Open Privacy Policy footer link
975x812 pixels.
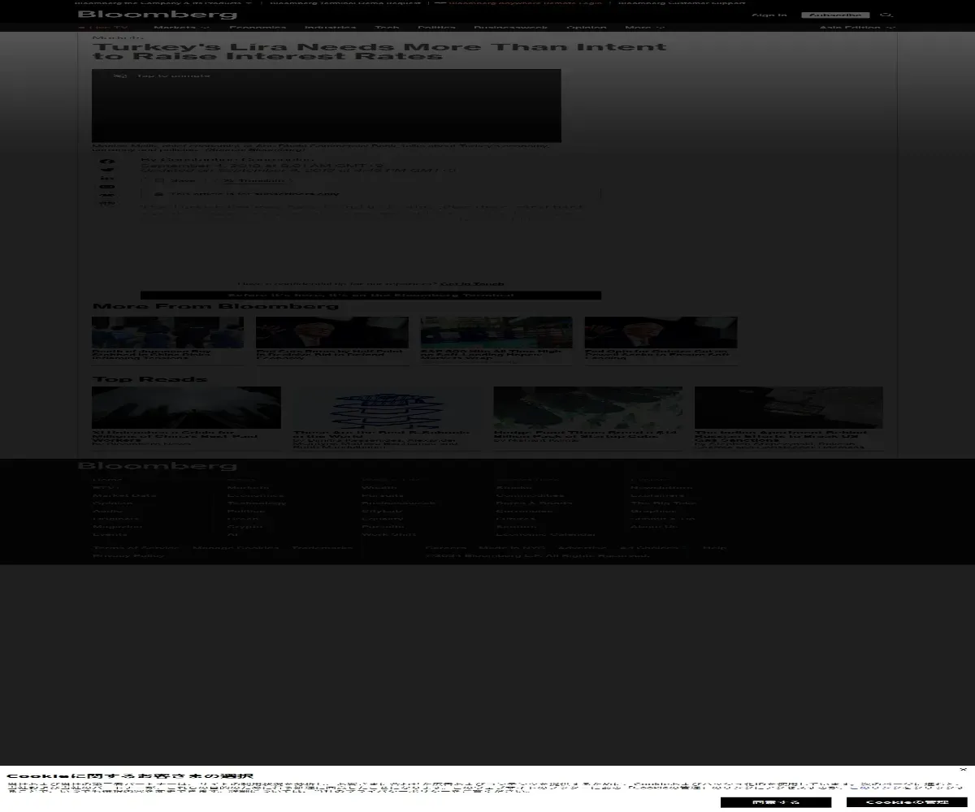128,555
